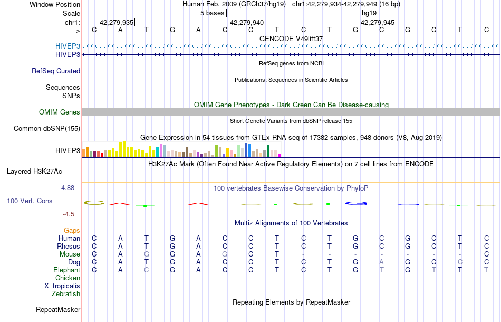Screen dimensions: 501x322
Task: Click the blue G logo in conservation track
Action: (x=356, y=203)
